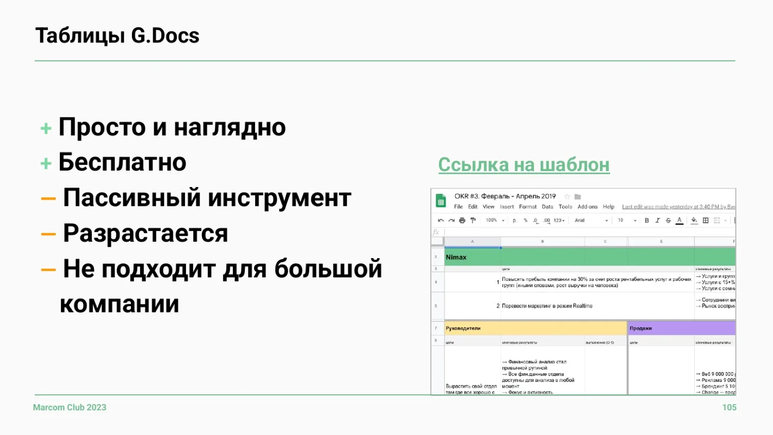Open the 123 number format dropdown
This screenshot has width=773, height=435.
click(x=559, y=220)
